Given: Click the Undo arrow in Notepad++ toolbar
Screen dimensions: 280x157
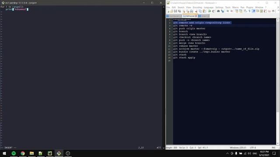Looking at the screenshot, I should click(x=209, y=11).
